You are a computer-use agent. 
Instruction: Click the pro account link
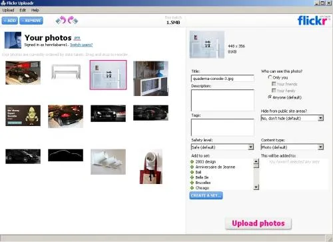click(77, 38)
